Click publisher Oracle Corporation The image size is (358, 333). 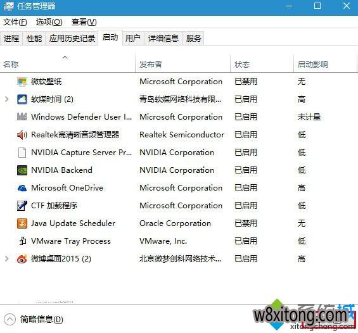(175, 223)
